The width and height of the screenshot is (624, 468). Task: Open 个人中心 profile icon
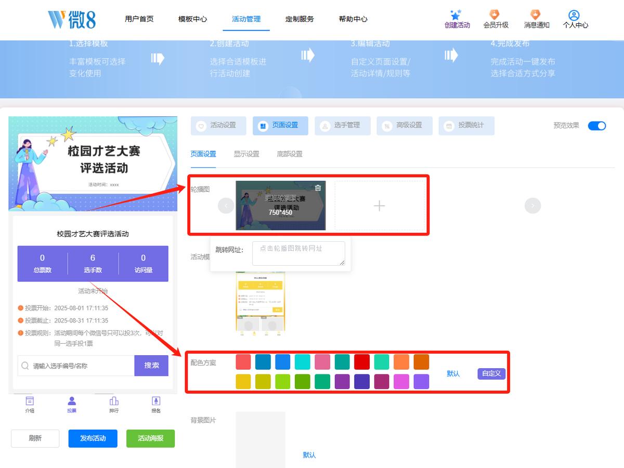574,15
